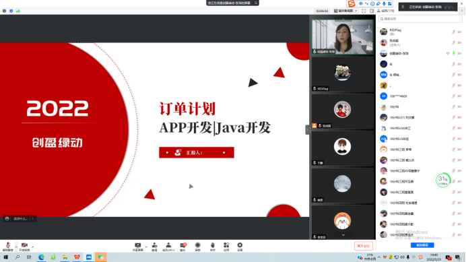Open the chat with red badge
Image resolution: width=466 pixels, height=262 pixels.
pyautogui.click(x=182, y=247)
